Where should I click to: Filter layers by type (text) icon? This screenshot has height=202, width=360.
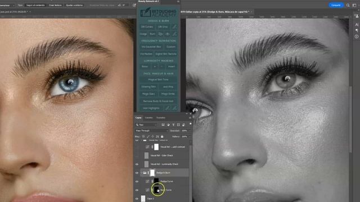[x=173, y=125]
